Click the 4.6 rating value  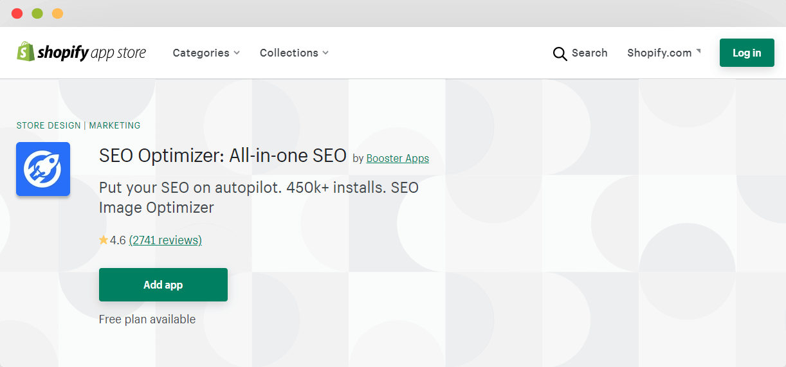coord(118,240)
